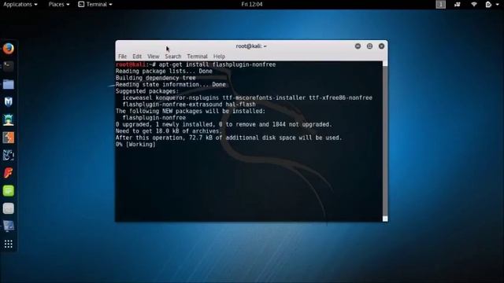Launch Metasploit from the dock
The image size is (504, 283).
point(9,102)
